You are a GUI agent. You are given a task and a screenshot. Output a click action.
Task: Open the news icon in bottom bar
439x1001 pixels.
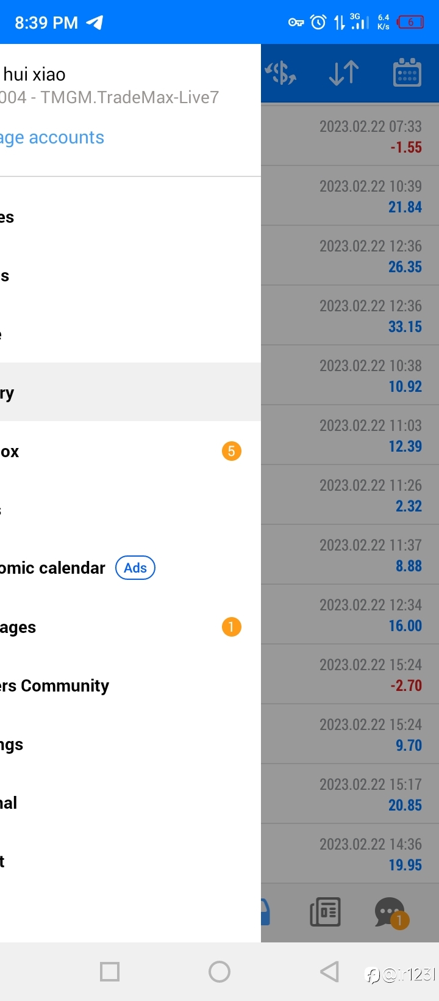click(325, 912)
